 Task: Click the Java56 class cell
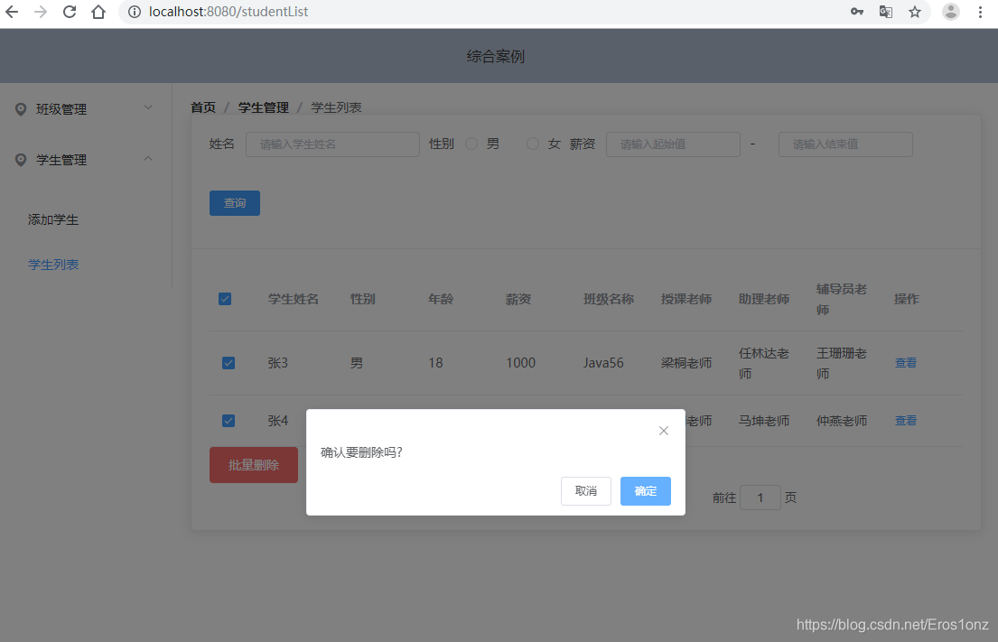point(603,363)
